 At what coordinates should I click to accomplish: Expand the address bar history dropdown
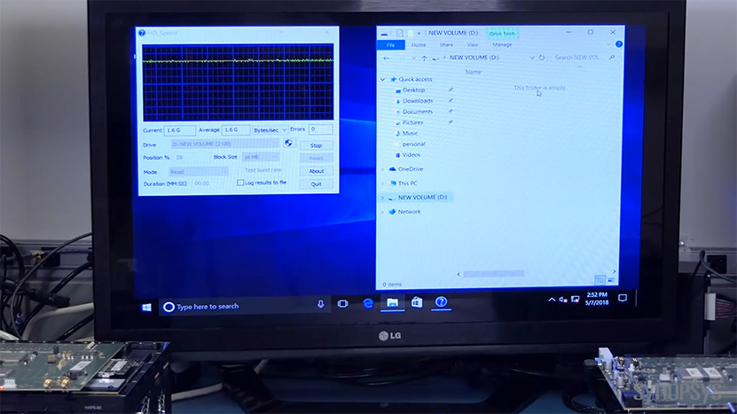531,58
